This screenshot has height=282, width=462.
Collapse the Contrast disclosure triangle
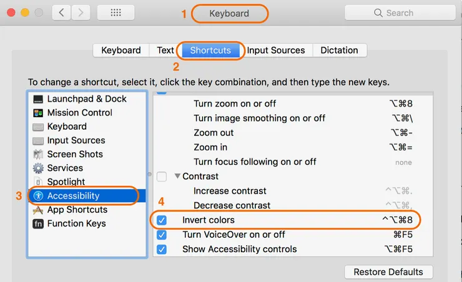(177, 177)
